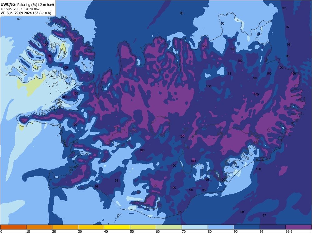Click the '93' humidity value on the map

[182, 13]
